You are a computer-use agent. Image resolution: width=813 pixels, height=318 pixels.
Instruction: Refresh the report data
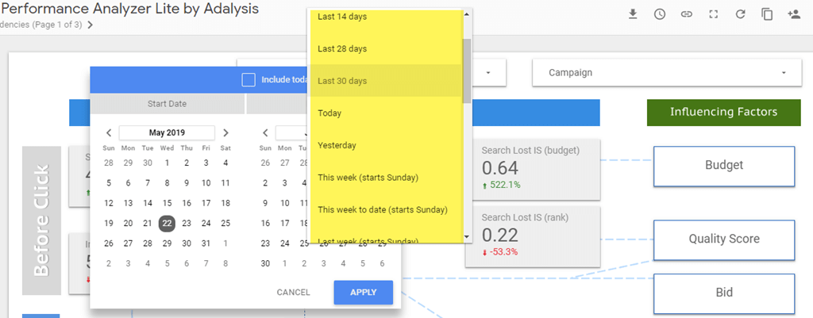(740, 14)
